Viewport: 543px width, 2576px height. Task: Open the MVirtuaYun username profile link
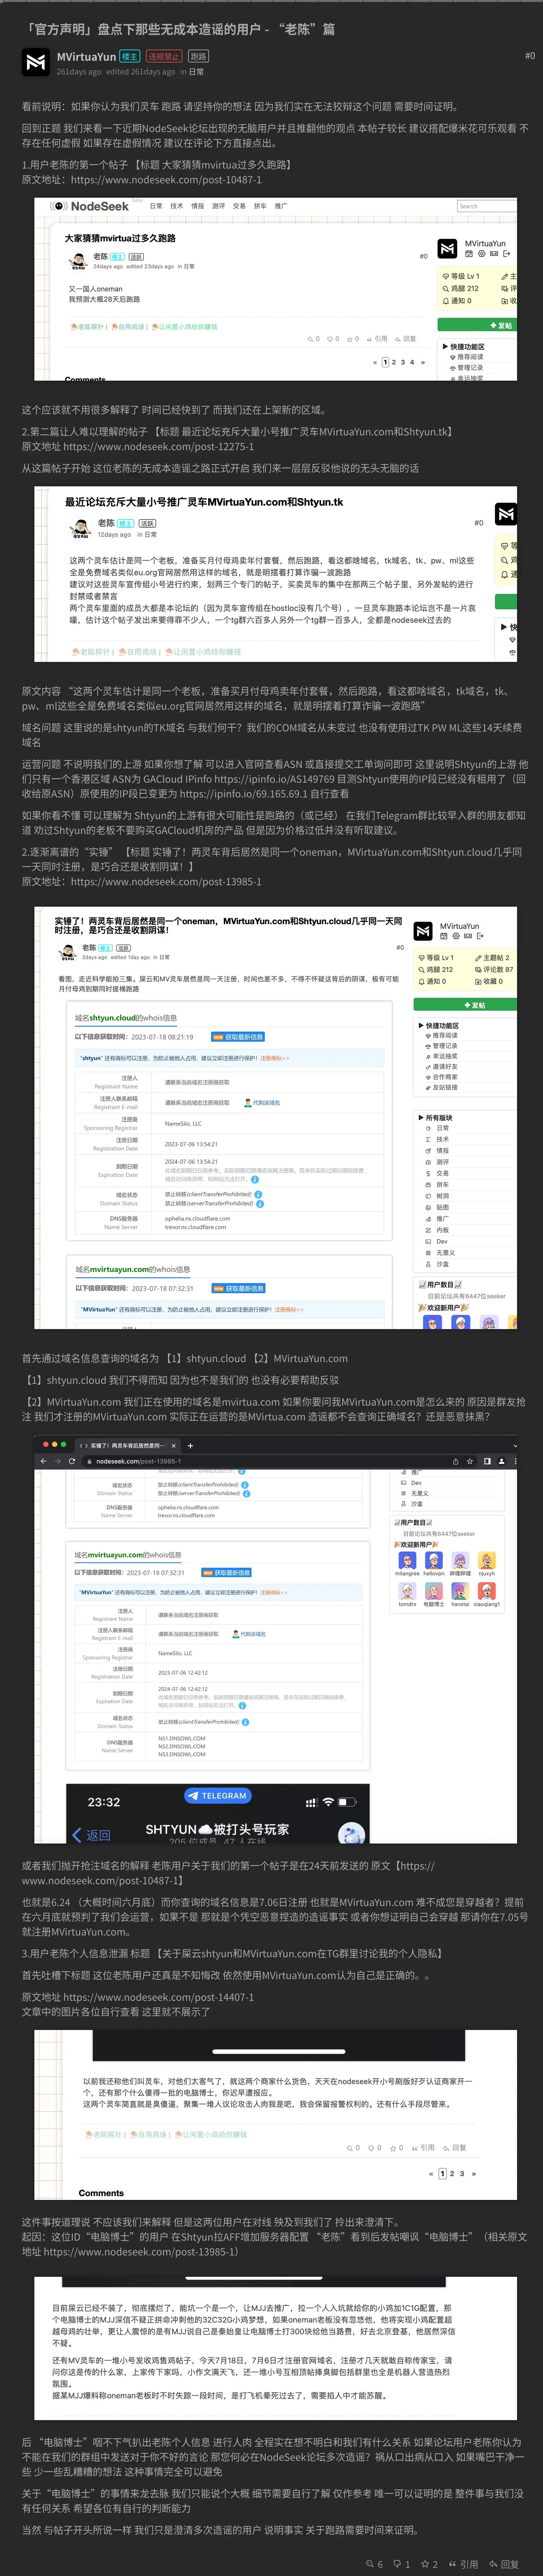pyautogui.click(x=86, y=57)
